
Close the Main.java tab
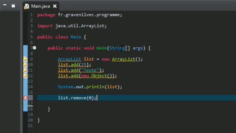[55, 6]
